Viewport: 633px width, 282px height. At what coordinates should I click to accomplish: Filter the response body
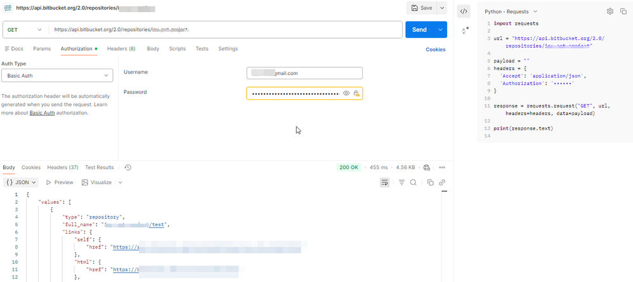(x=401, y=183)
